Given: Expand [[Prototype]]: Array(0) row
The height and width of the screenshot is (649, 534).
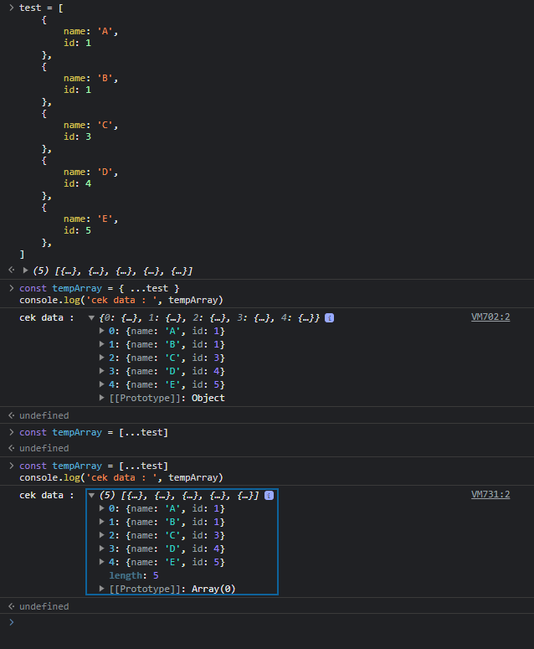Looking at the screenshot, I should tap(102, 589).
